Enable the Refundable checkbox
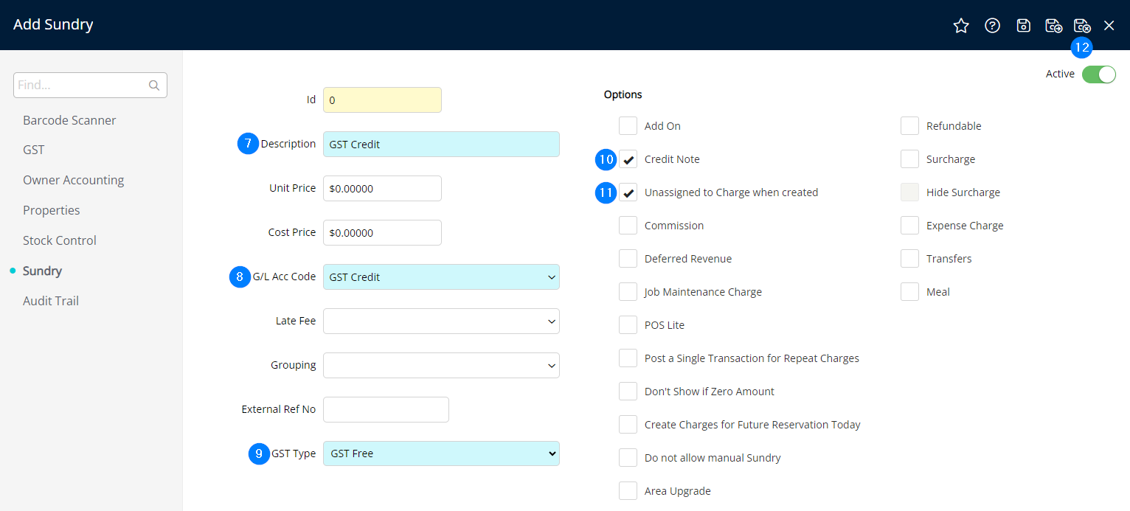The image size is (1130, 511). pos(909,126)
